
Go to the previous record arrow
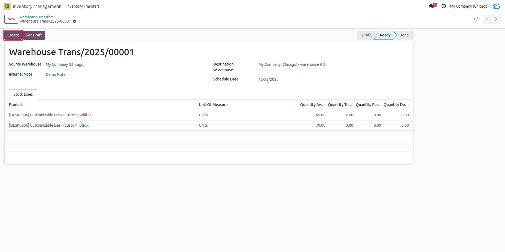coord(487,19)
